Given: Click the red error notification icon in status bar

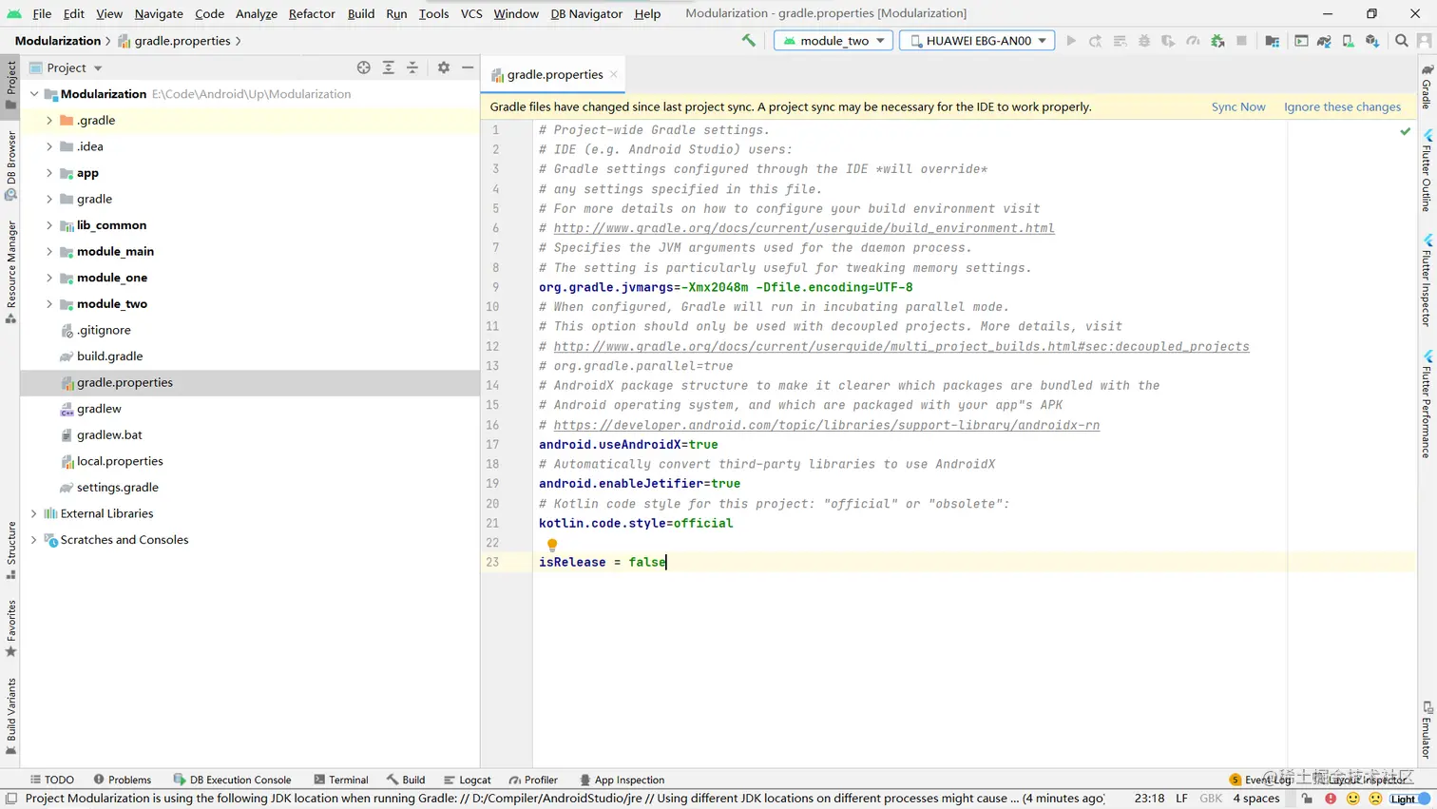Looking at the screenshot, I should (1331, 799).
